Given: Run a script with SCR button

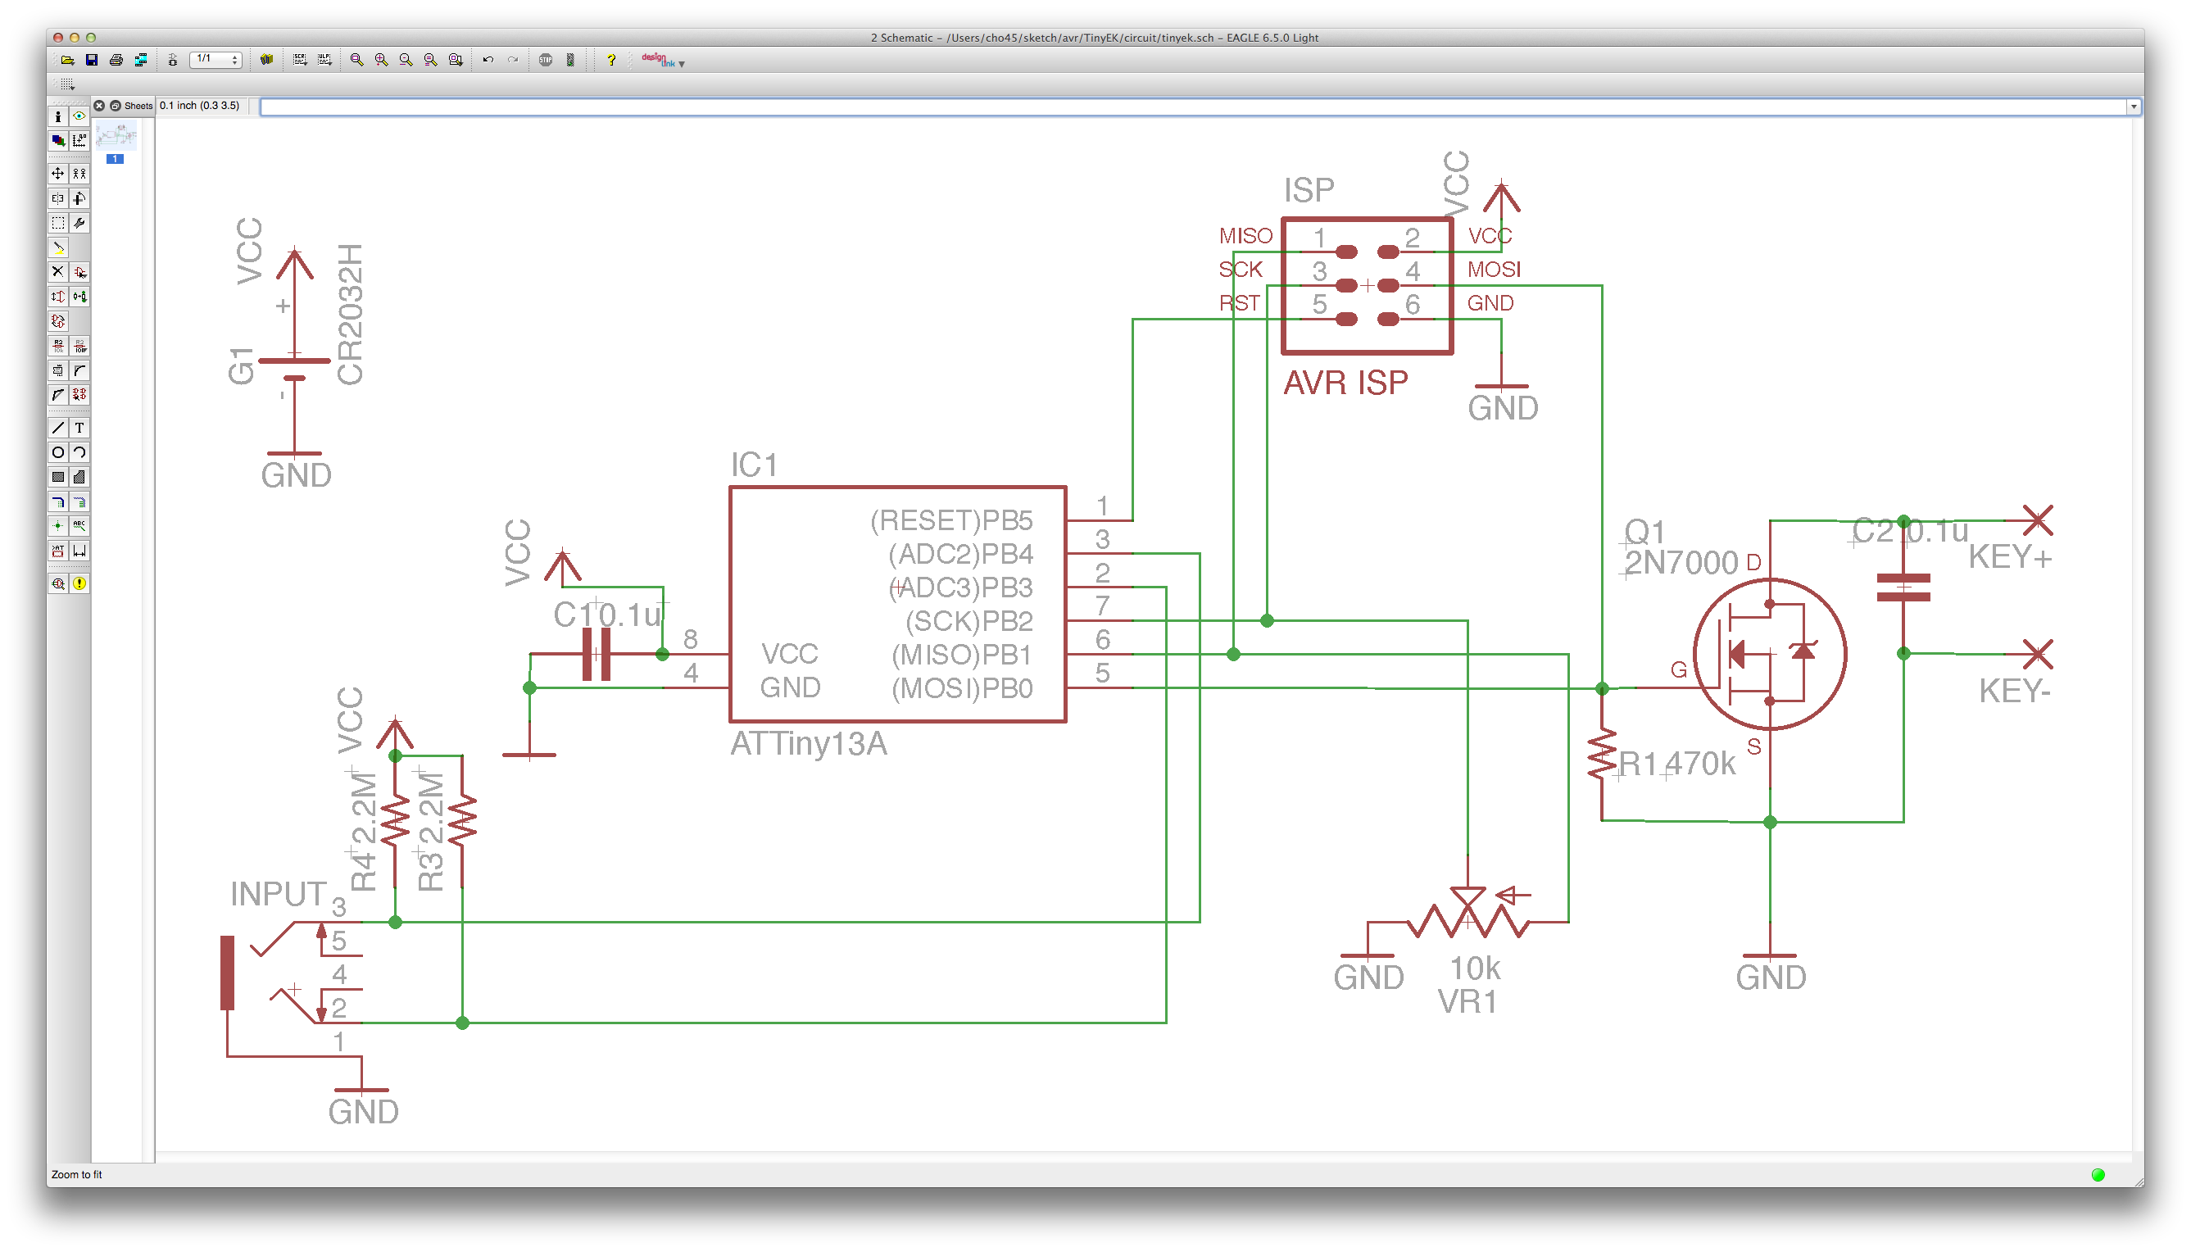Looking at the screenshot, I should point(299,60).
